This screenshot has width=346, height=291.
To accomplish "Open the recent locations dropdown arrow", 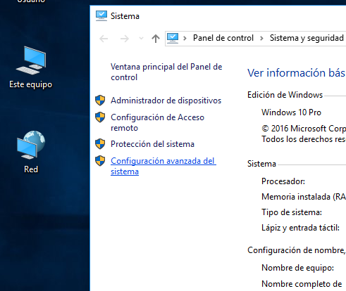I will click(x=141, y=38).
